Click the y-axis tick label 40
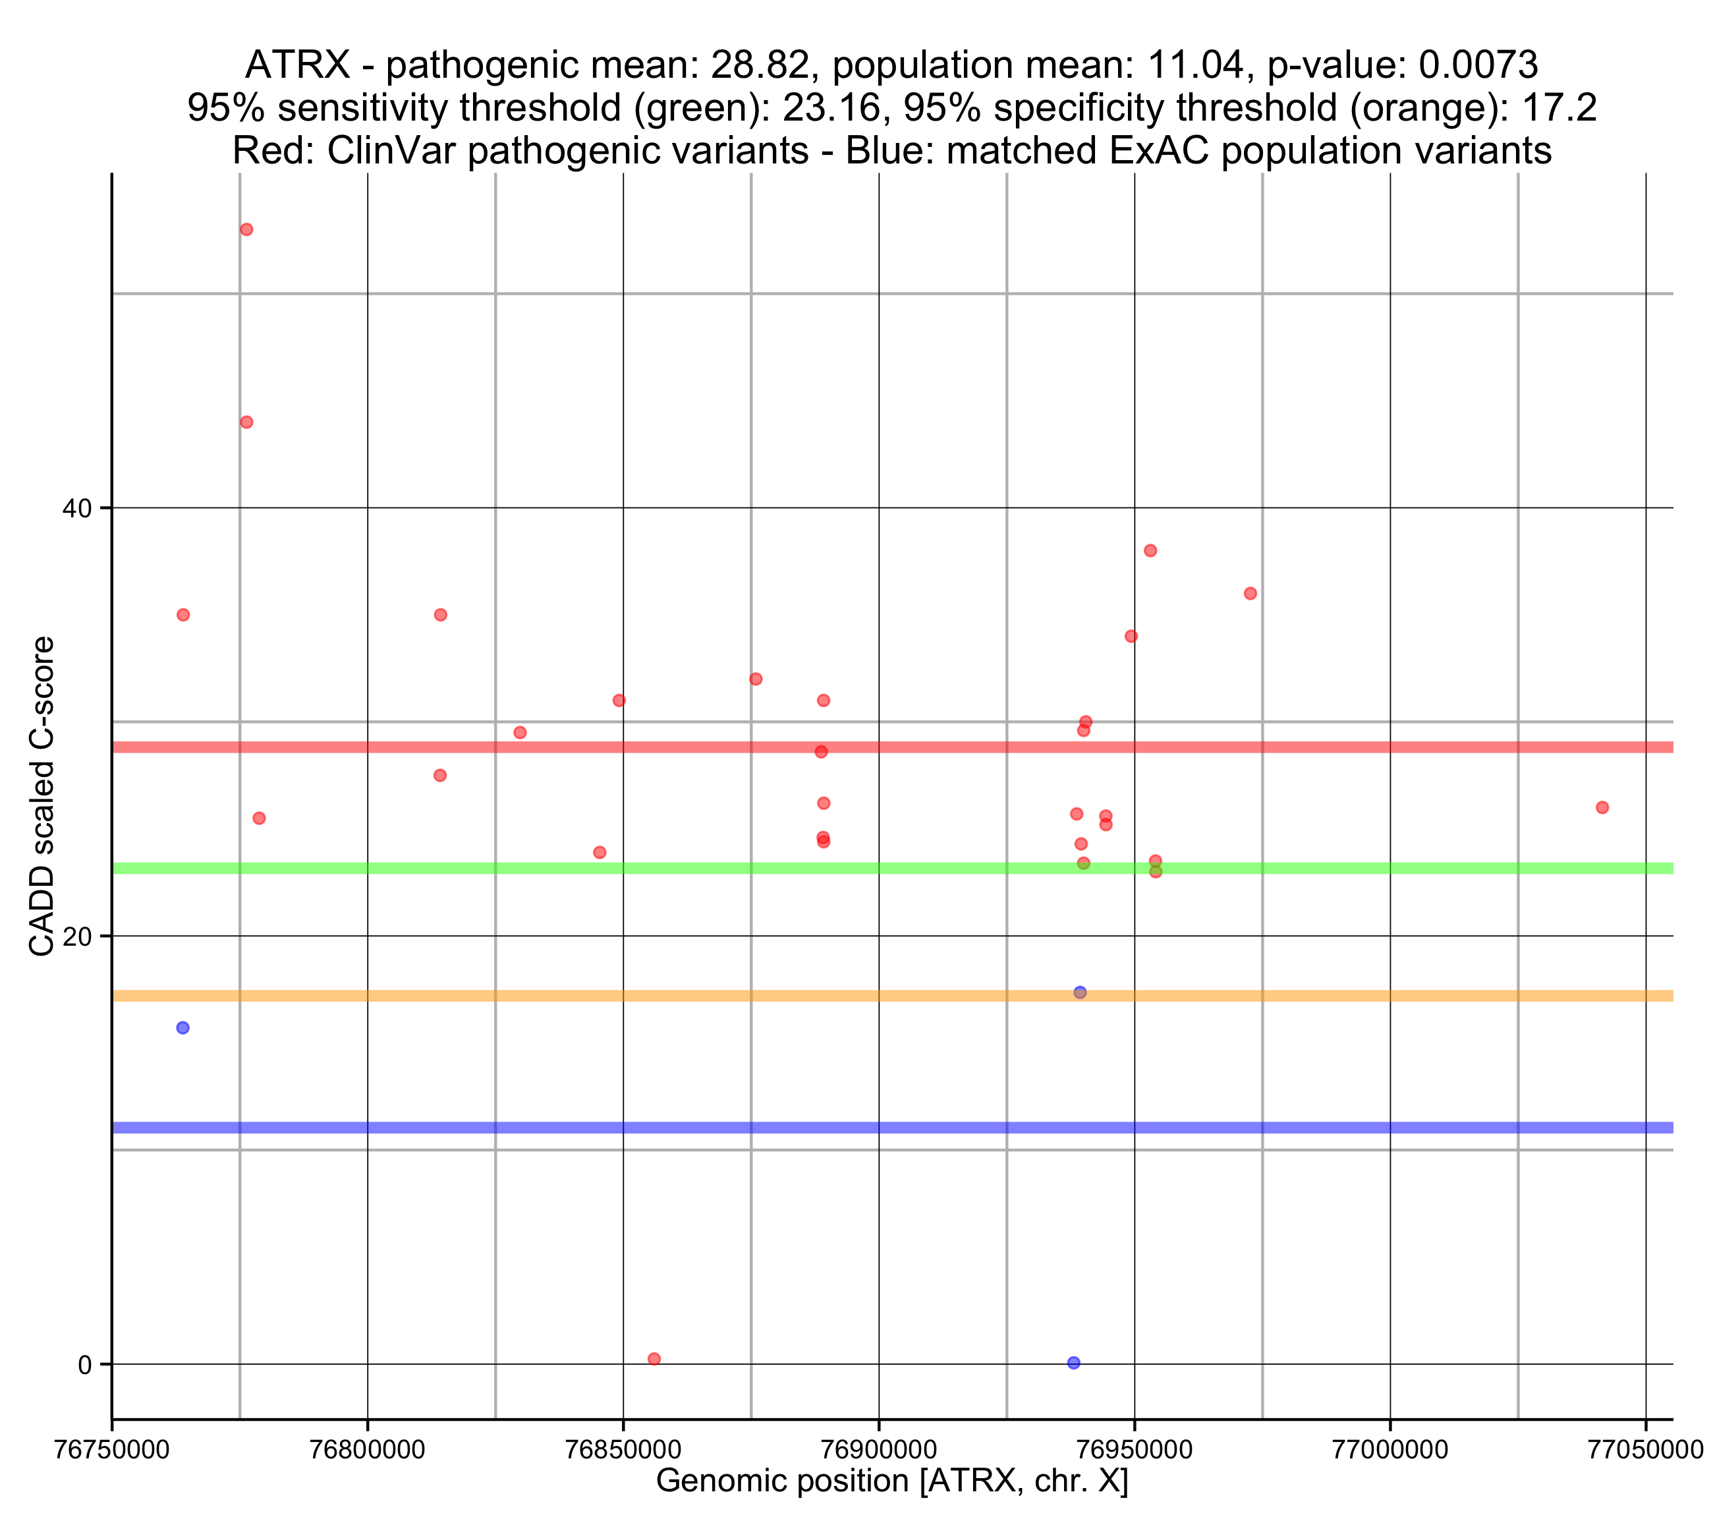This screenshot has width=1713, height=1521. point(77,508)
